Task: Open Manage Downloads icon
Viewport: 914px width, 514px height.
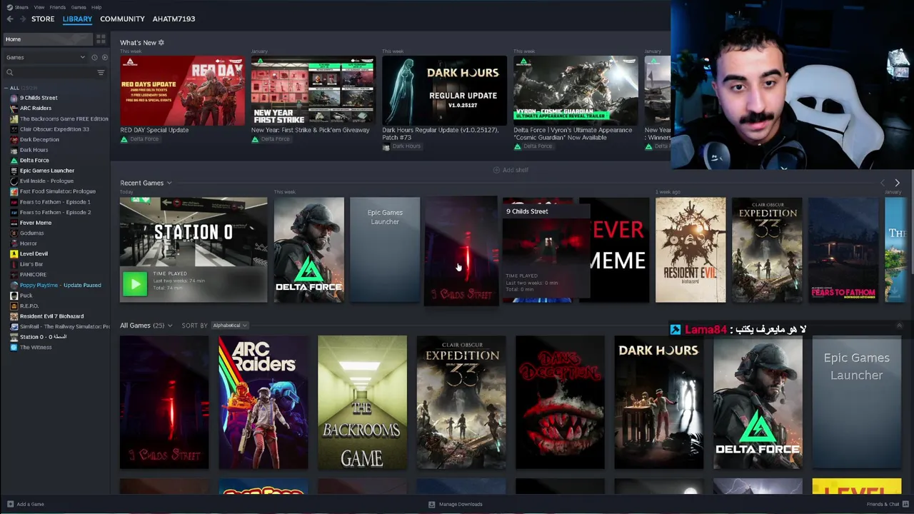Action: pyautogui.click(x=431, y=504)
